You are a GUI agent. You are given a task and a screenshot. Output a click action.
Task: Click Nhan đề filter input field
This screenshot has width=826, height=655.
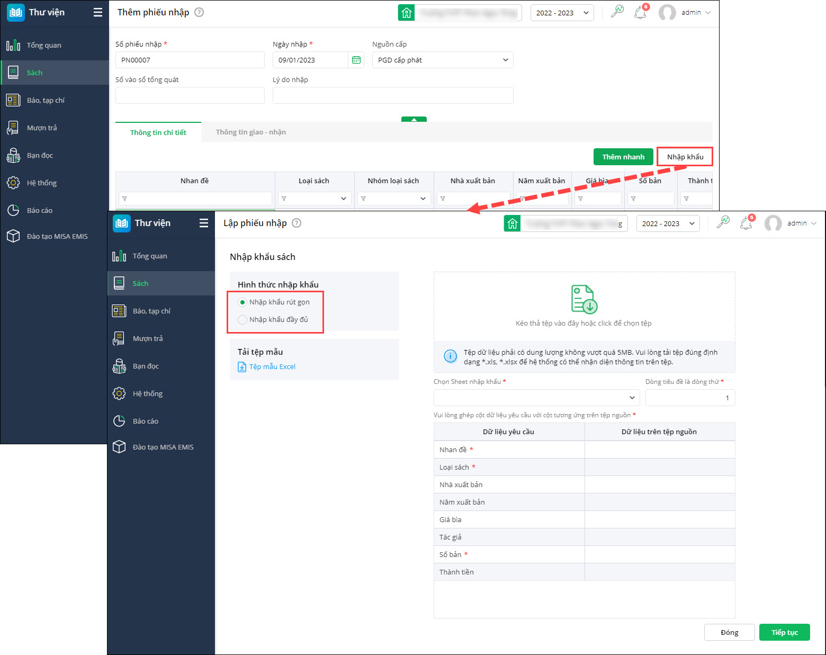point(195,199)
